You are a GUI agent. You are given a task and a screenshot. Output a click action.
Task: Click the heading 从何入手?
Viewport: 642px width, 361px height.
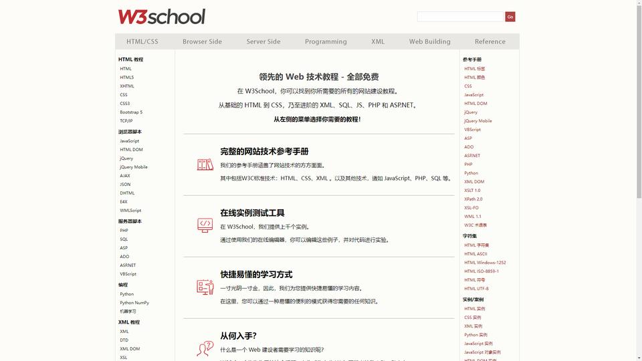coord(238,336)
